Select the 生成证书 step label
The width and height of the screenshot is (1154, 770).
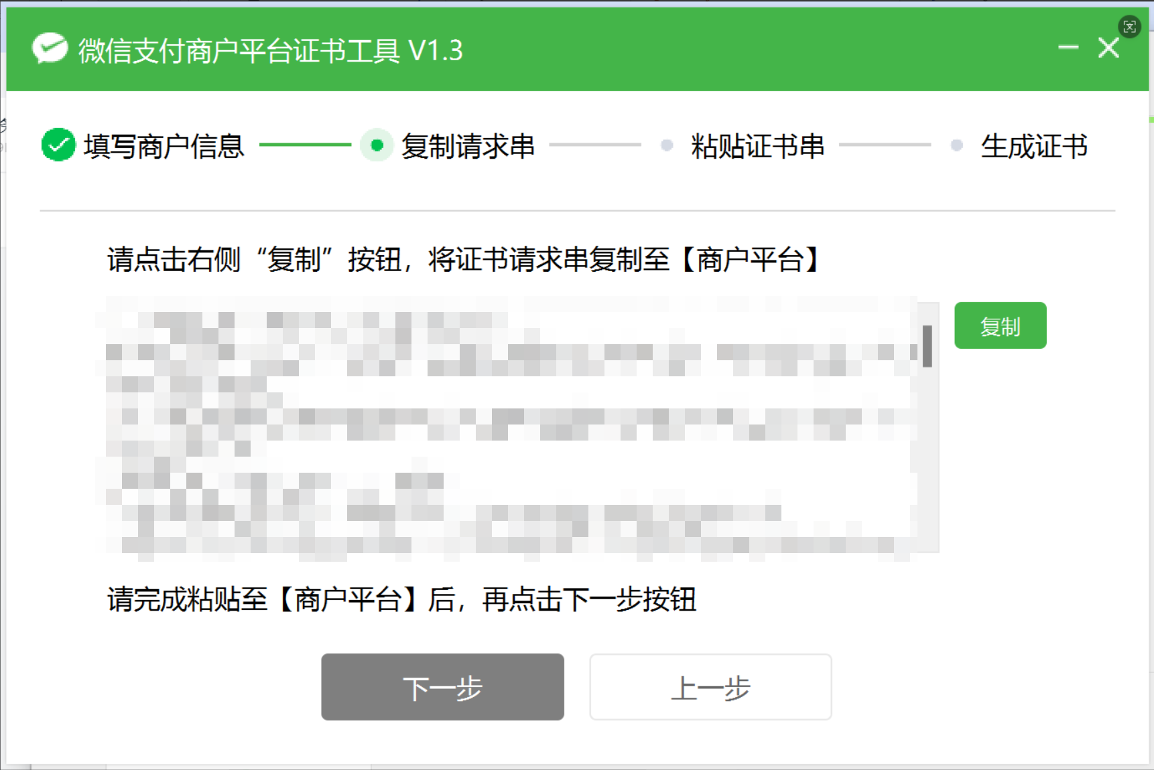tap(1033, 146)
